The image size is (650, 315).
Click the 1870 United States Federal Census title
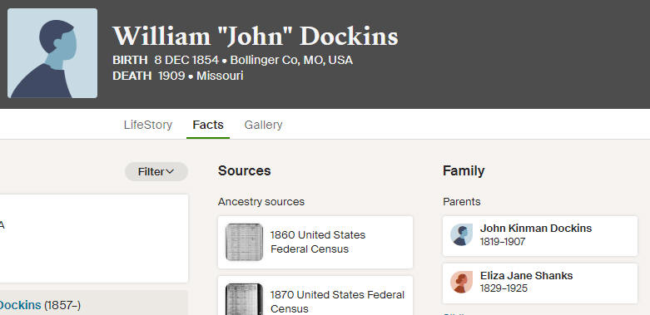tap(337, 302)
